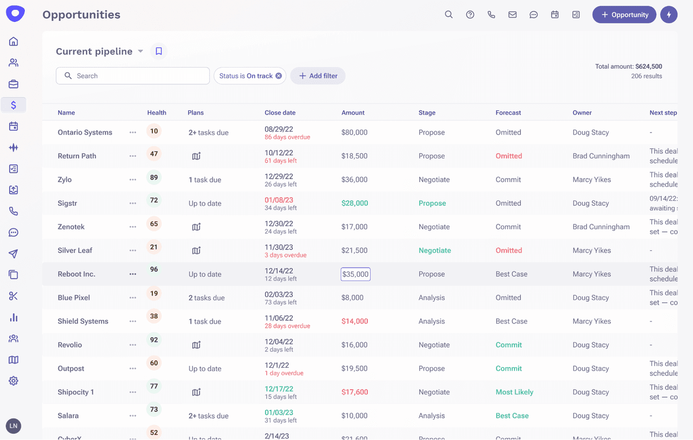The image size is (693, 440).
Task: Click the lightning bolt quick actions button
Action: click(x=669, y=14)
